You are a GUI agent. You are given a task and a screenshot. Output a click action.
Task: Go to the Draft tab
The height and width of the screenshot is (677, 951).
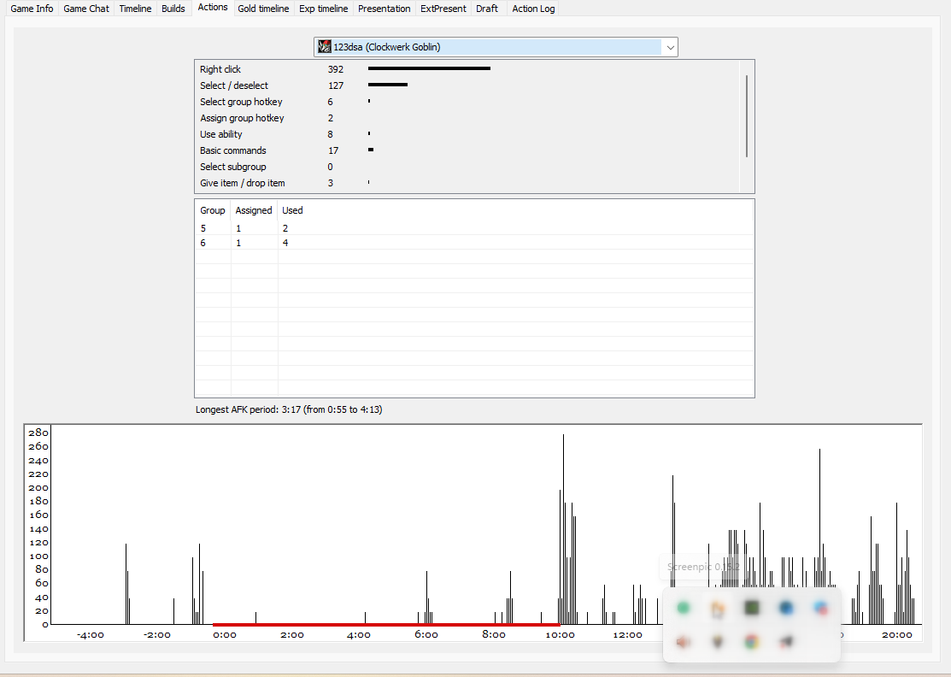coord(487,9)
